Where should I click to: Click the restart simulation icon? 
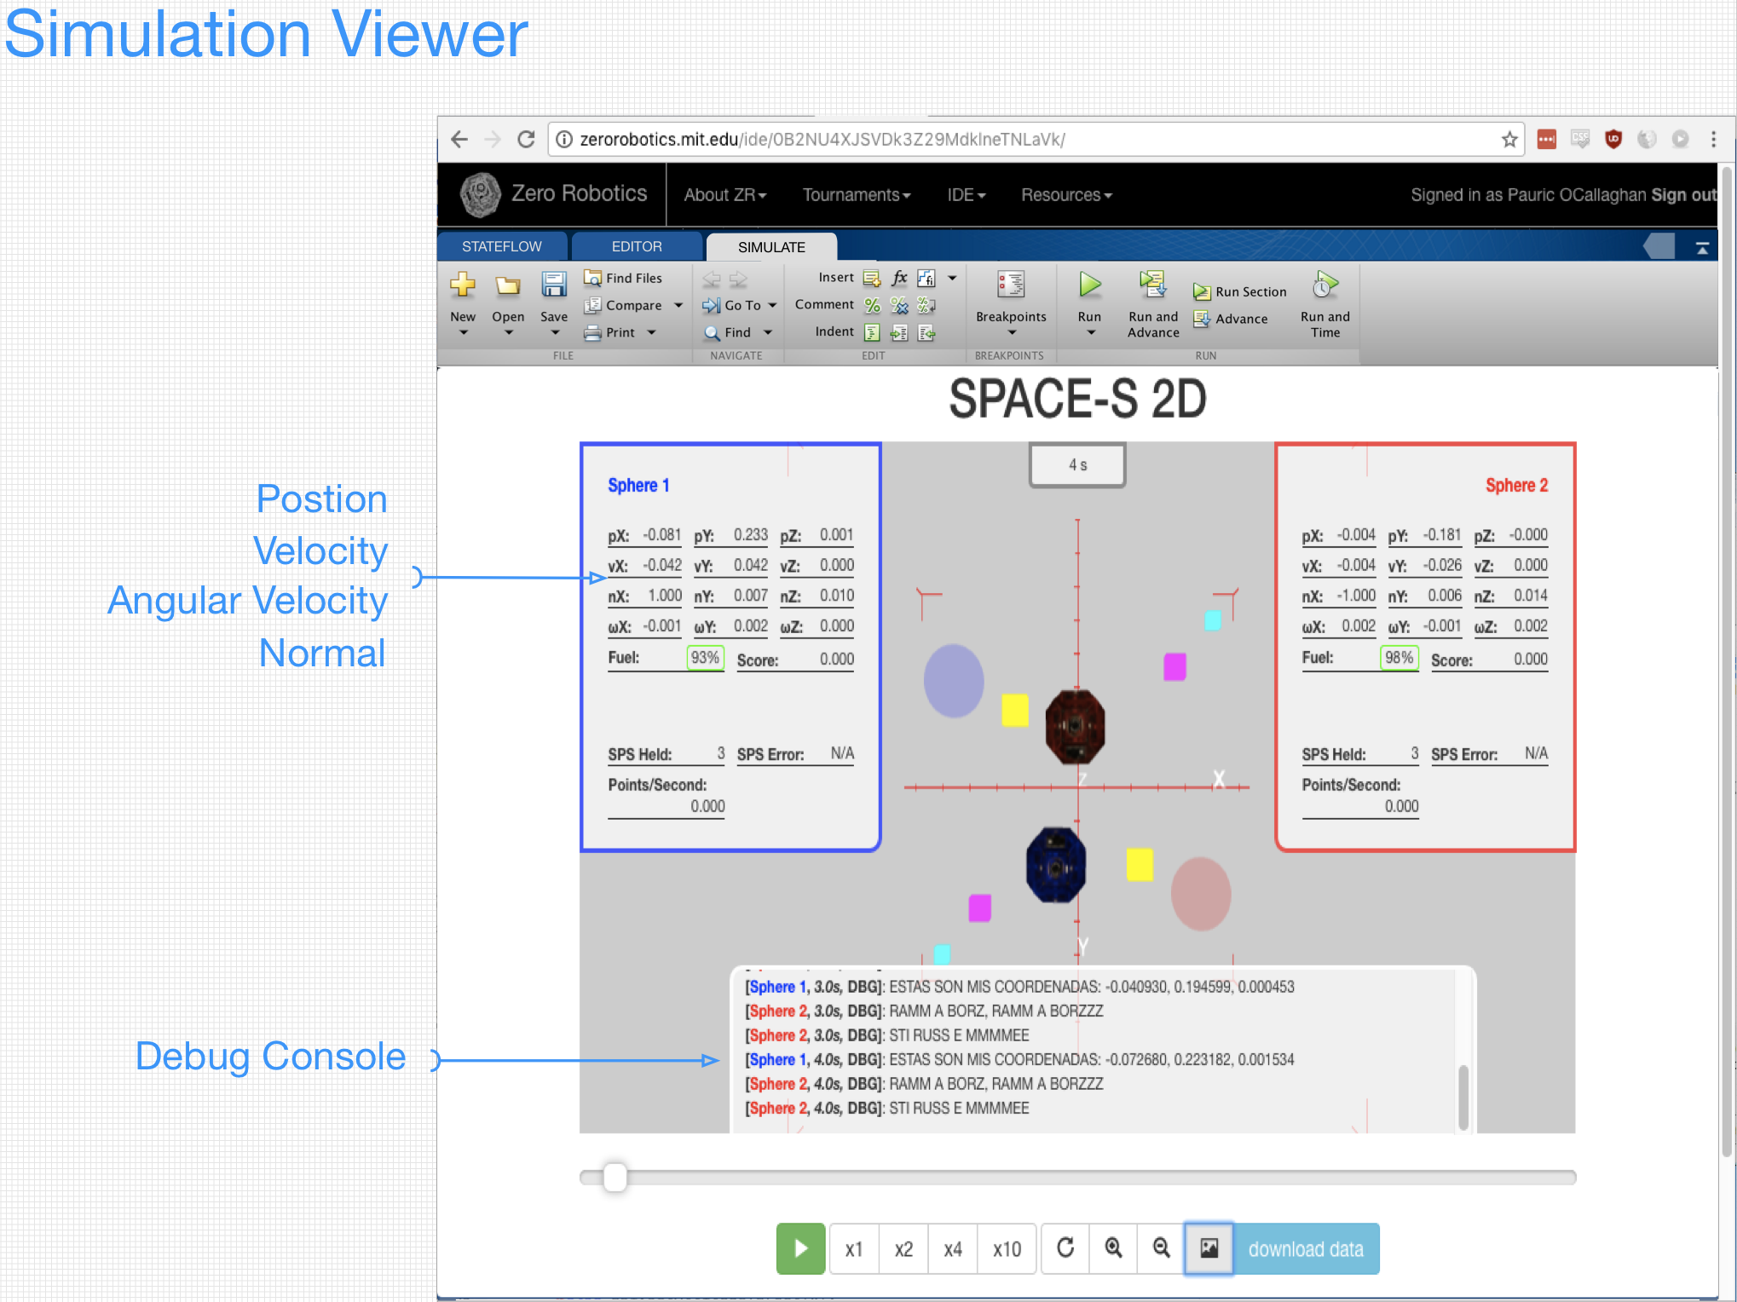click(x=1065, y=1248)
